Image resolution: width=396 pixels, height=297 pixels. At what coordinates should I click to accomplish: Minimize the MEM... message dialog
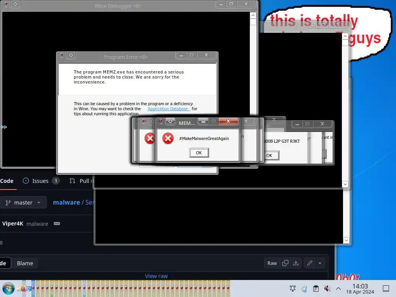coord(203,121)
